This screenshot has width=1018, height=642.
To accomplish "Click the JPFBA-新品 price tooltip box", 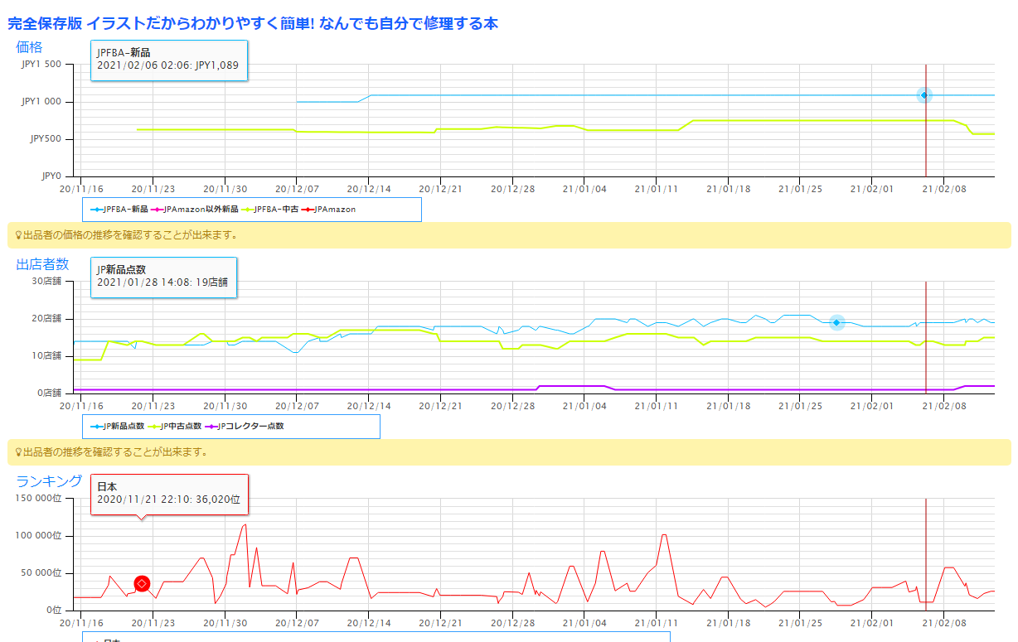I will click(x=168, y=60).
